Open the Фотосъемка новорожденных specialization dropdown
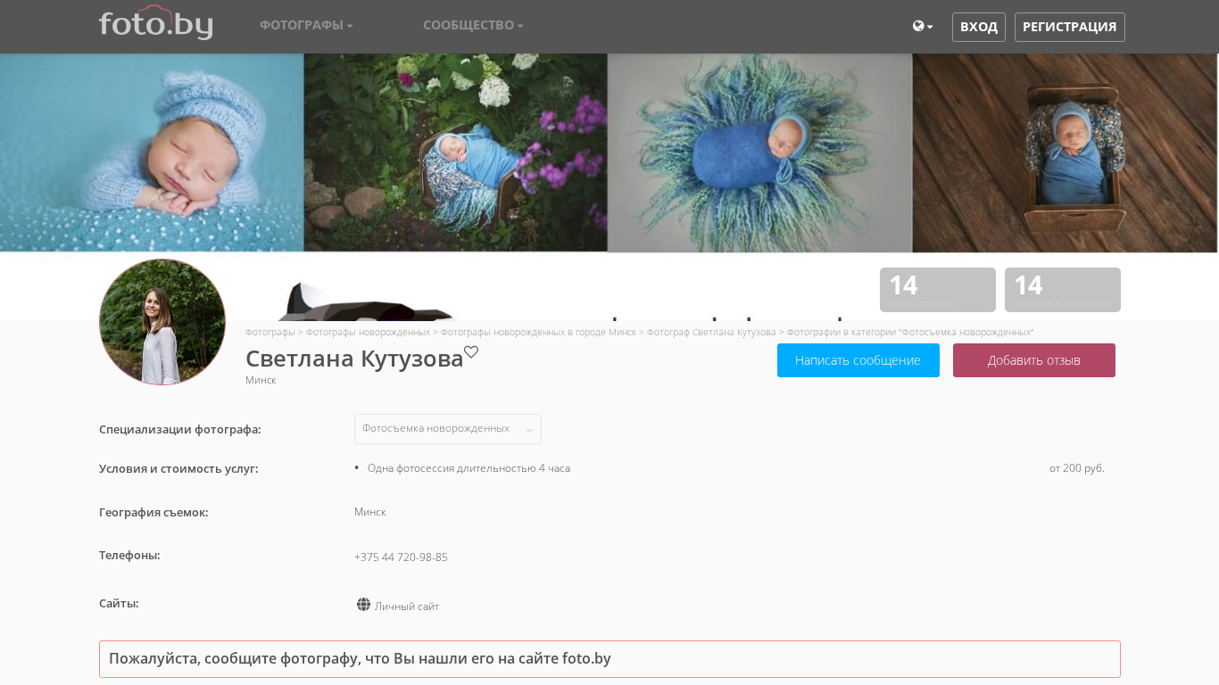This screenshot has height=685, width=1219. pyautogui.click(x=447, y=429)
